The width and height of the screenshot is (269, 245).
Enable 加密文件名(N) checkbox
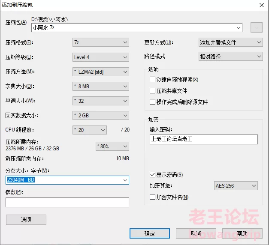point(152,197)
